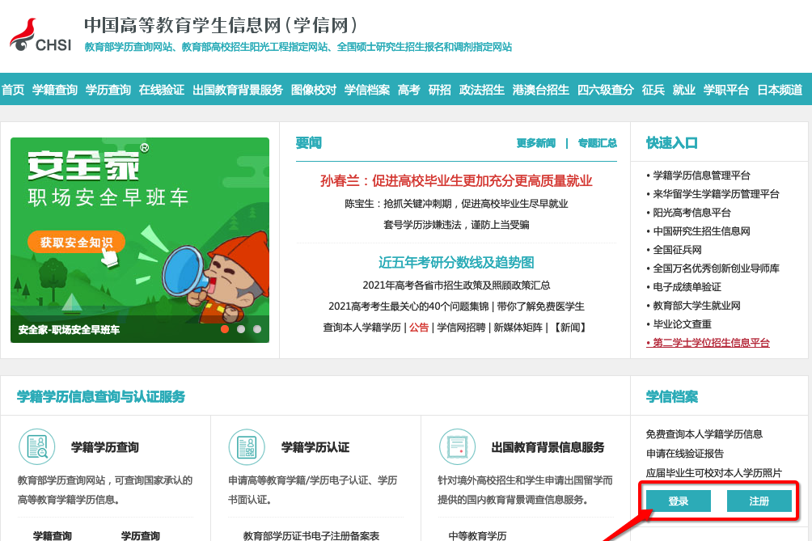This screenshot has height=541, width=812.
Task: Open 阳光高考信息平台 quick link
Action: point(691,212)
